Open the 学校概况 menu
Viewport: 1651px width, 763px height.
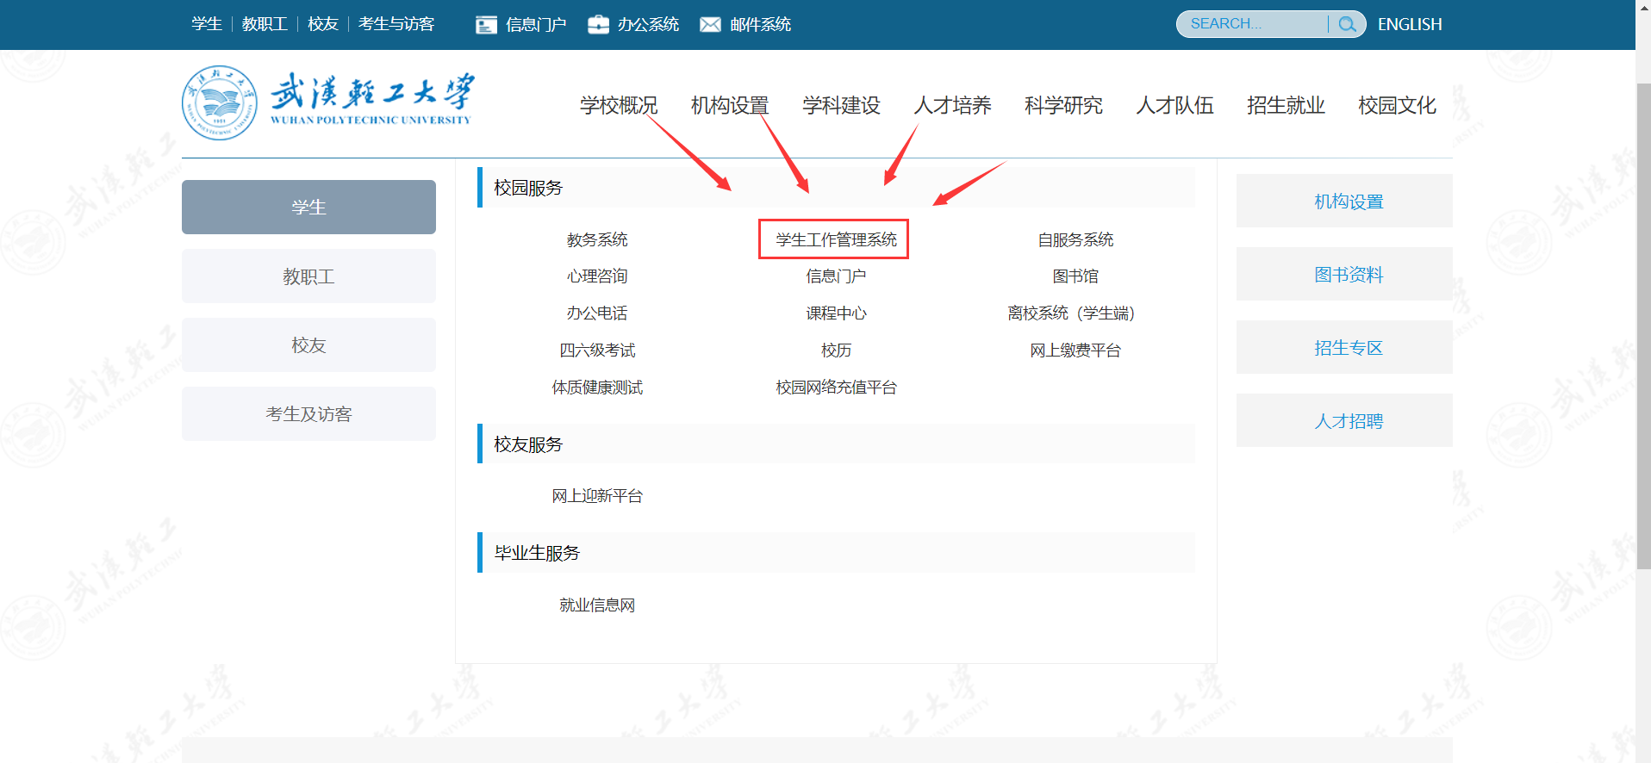[619, 105]
